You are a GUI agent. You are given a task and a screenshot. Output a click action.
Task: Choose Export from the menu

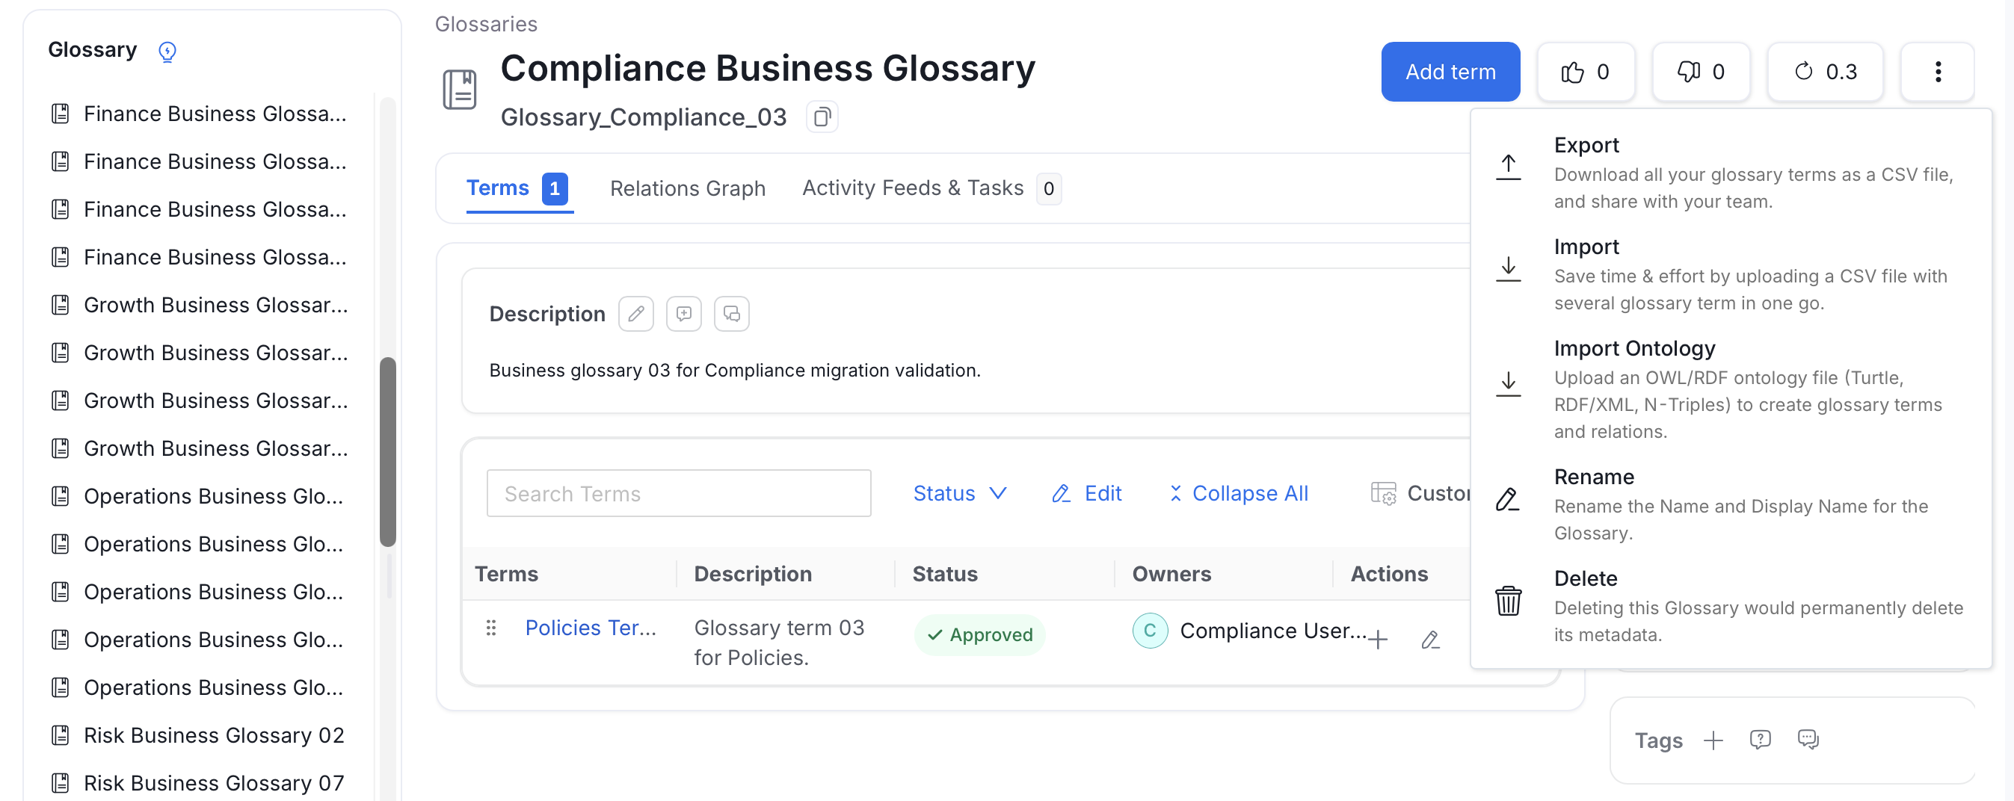click(x=1731, y=173)
